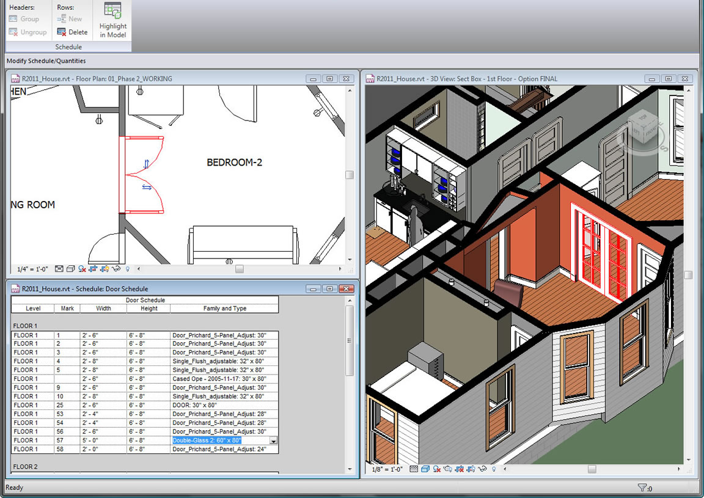Toggle Crop View in 3D view bar
This screenshot has width=704, height=498.
coord(460,469)
